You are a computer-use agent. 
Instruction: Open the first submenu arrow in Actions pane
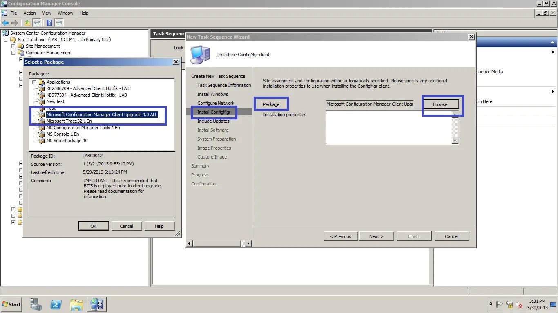pos(553,52)
